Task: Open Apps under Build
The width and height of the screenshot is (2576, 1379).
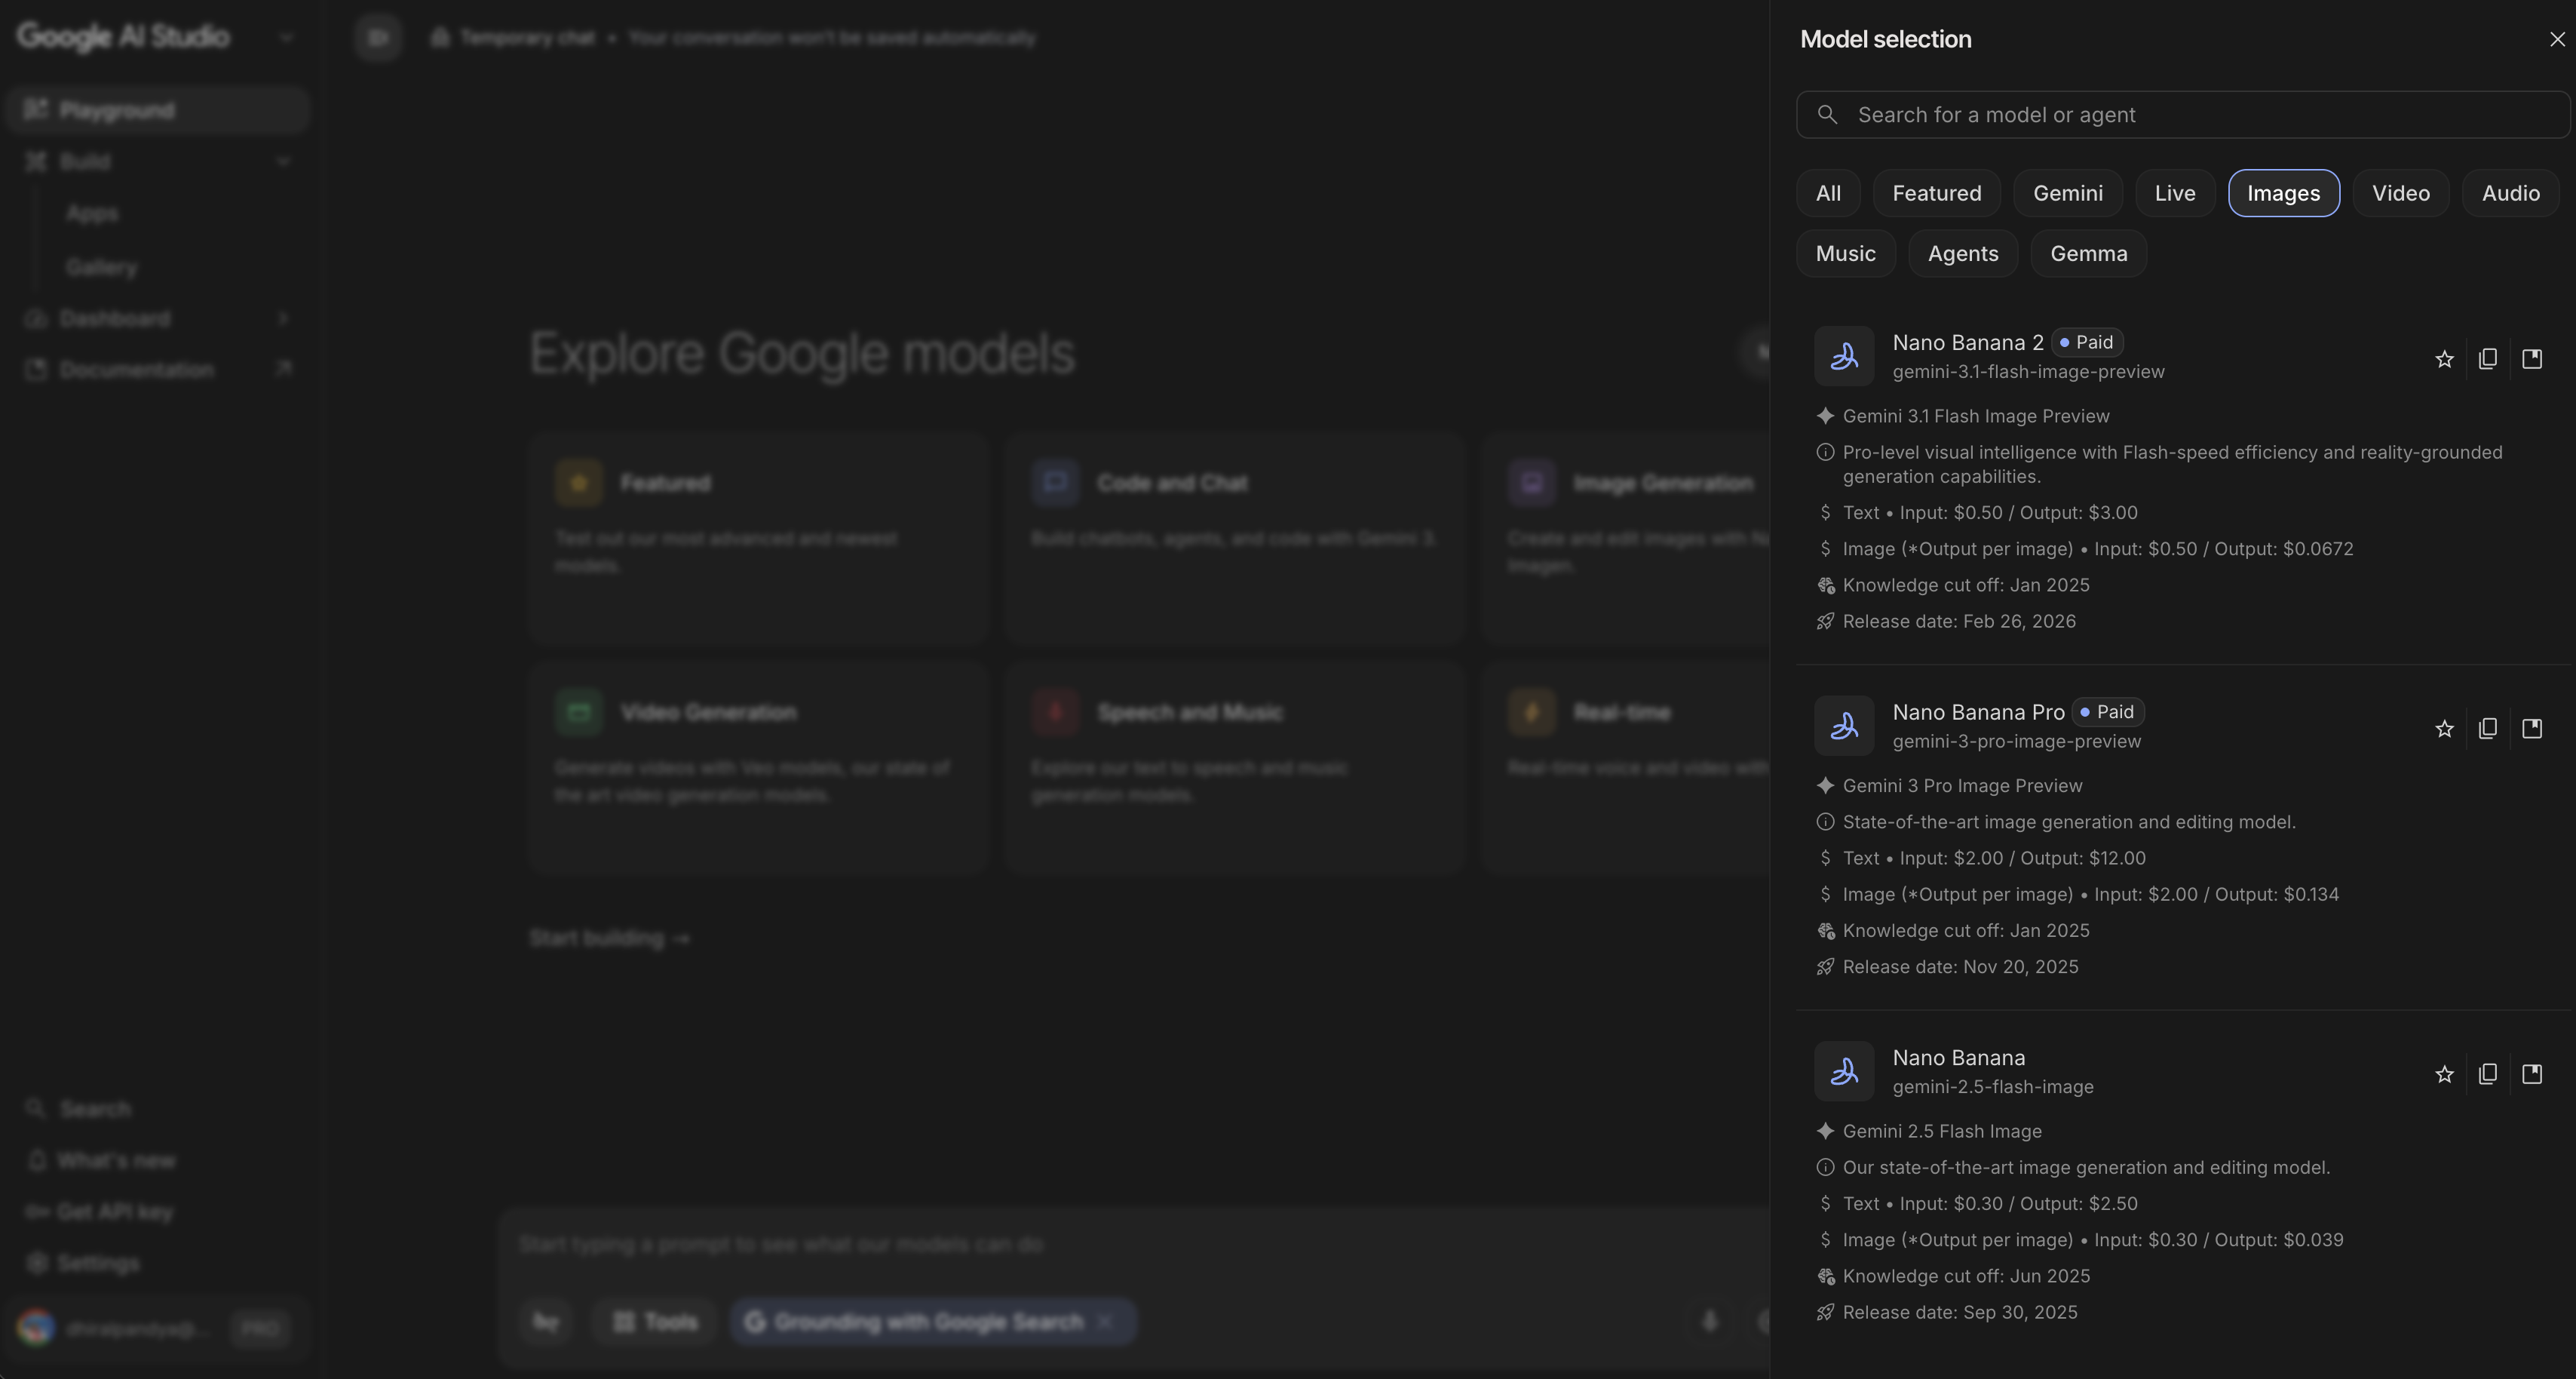Action: coord(92,213)
